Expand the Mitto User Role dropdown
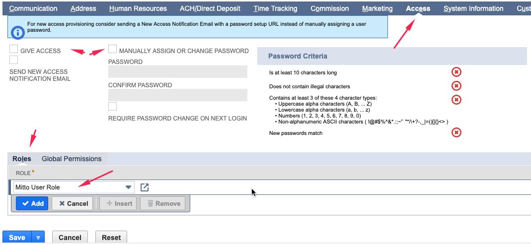Viewport: 531px width, 244px height. tap(129, 187)
